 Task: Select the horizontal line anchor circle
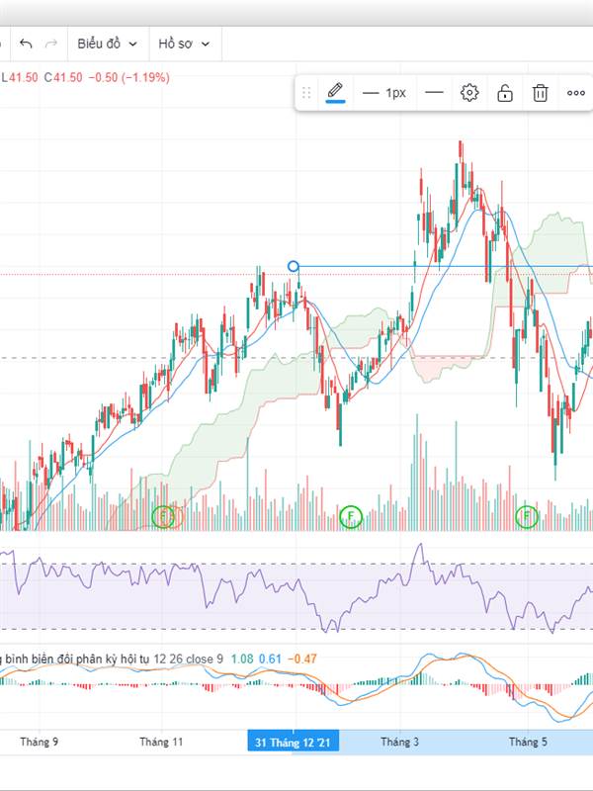(293, 266)
